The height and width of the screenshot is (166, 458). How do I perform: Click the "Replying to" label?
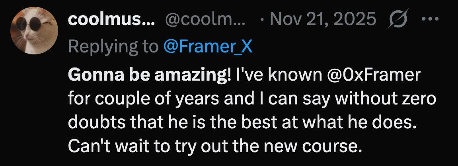[113, 47]
